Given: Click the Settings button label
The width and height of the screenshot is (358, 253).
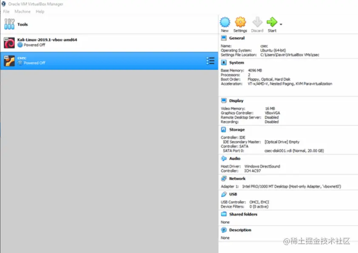Looking at the screenshot, I should (x=240, y=31).
